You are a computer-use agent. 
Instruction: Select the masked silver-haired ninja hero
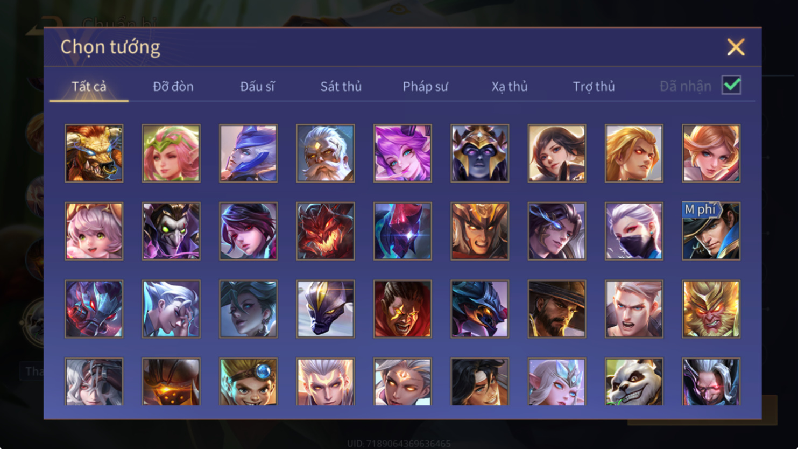(634, 231)
